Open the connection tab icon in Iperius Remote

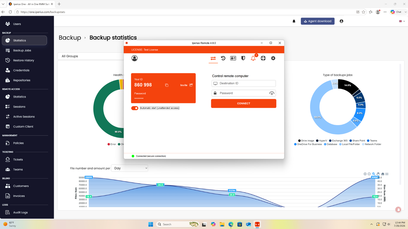tap(213, 58)
